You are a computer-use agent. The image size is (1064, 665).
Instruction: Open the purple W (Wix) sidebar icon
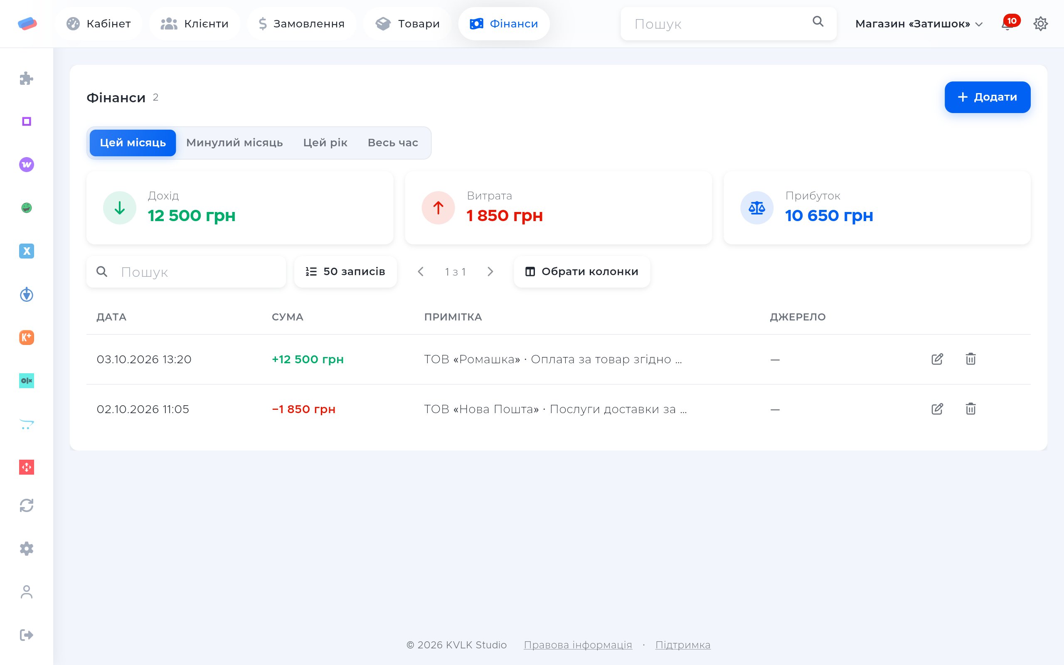(26, 165)
